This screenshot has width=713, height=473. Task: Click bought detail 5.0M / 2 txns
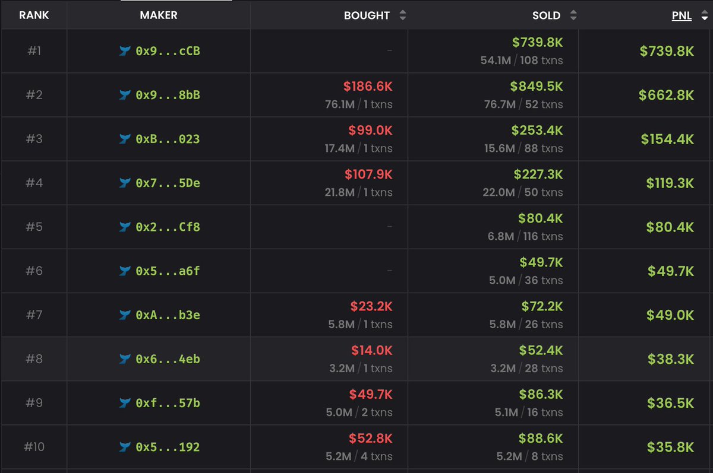359,412
